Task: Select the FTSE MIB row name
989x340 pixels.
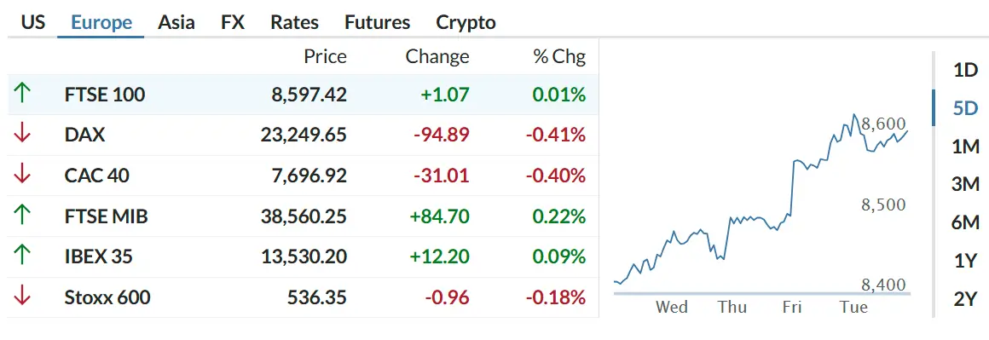Action: [106, 216]
